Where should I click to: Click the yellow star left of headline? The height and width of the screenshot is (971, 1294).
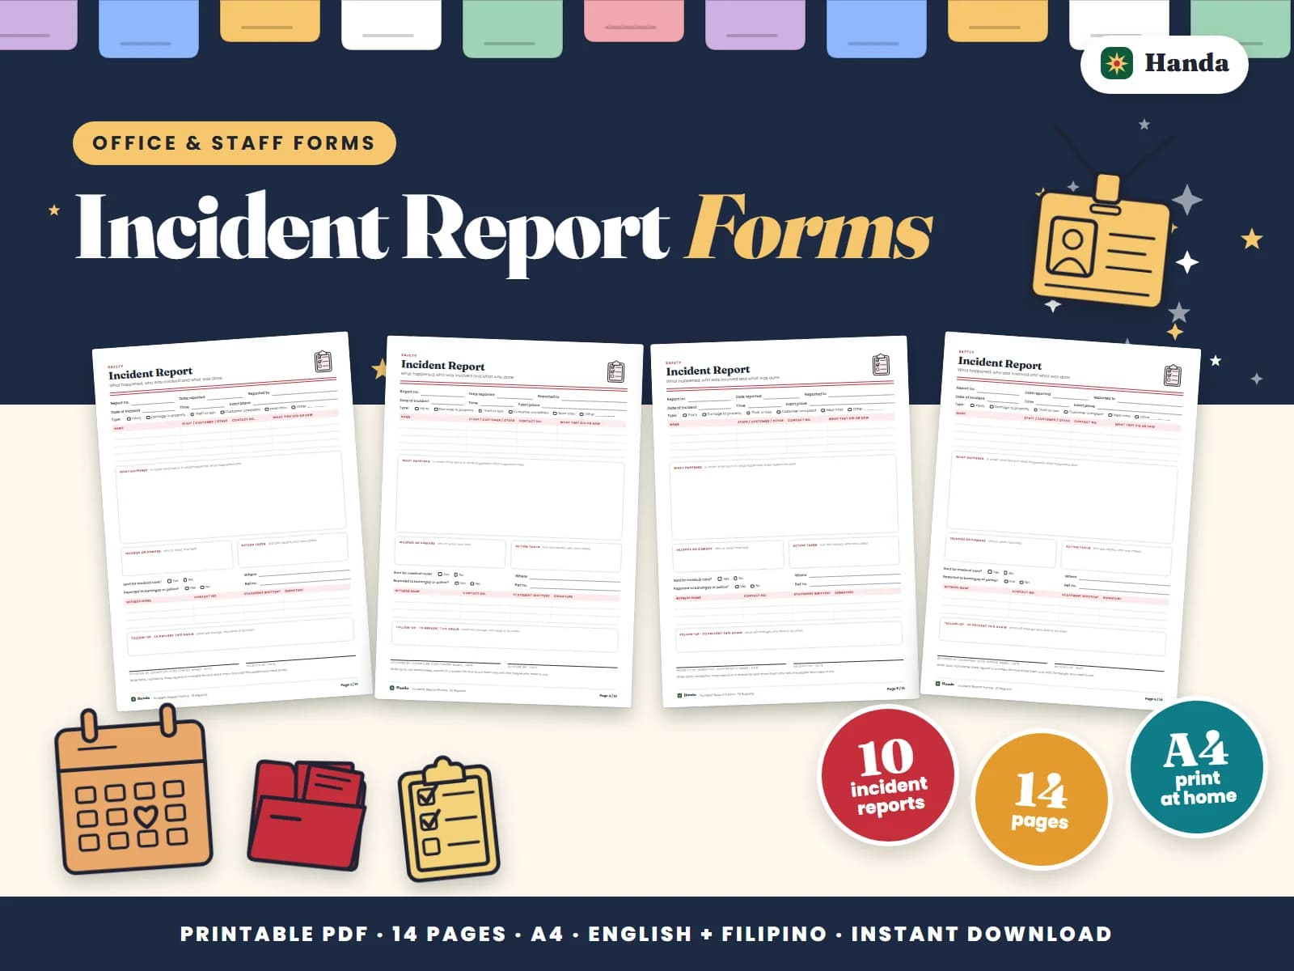point(54,210)
